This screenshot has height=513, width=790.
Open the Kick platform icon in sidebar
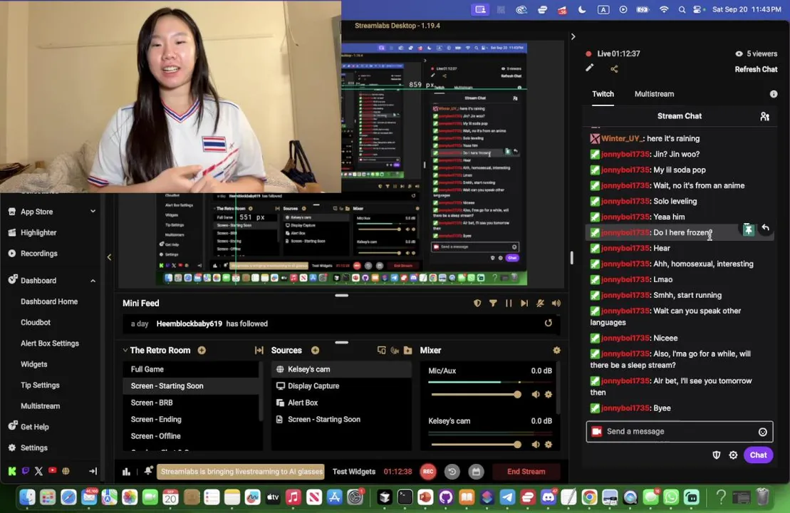(12, 471)
